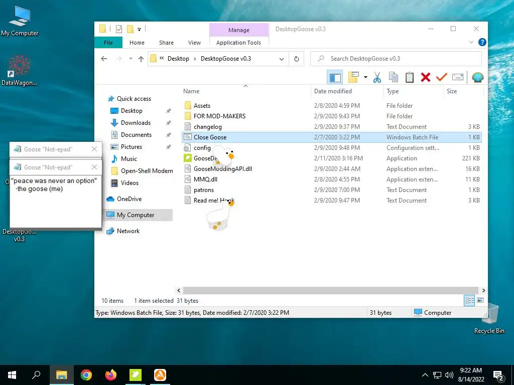Image resolution: width=514 pixels, height=385 pixels.
Task: Switch to Large icons view icon
Action: coord(480,300)
